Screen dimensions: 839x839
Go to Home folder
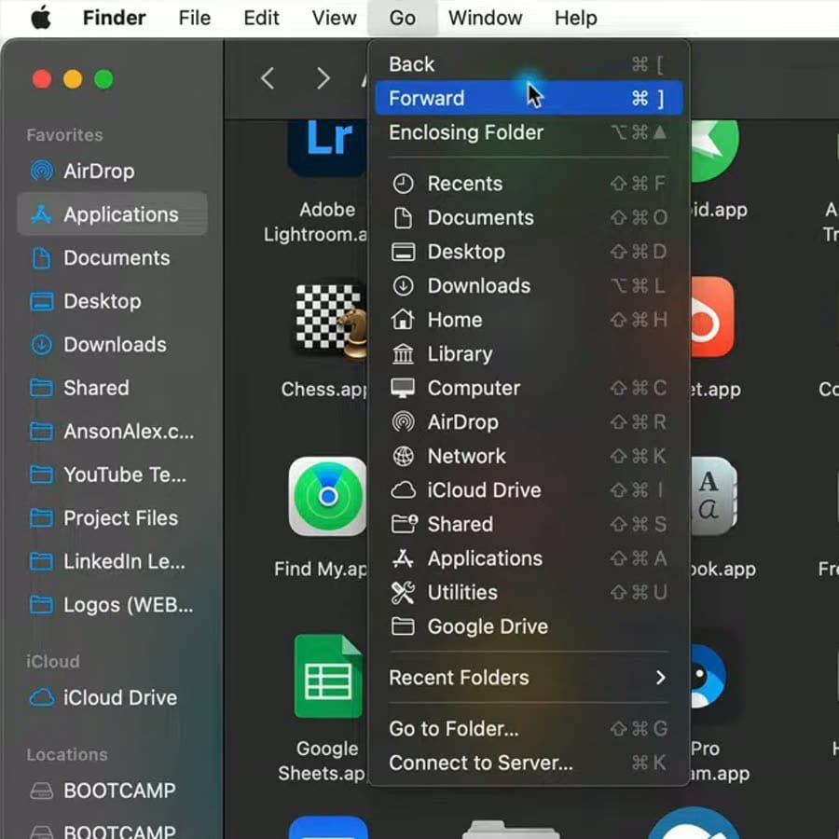529,320
